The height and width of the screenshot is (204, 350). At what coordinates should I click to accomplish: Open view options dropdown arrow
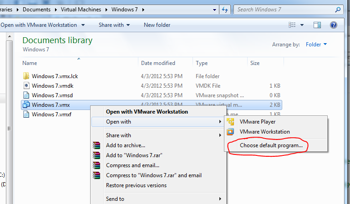[302, 25]
